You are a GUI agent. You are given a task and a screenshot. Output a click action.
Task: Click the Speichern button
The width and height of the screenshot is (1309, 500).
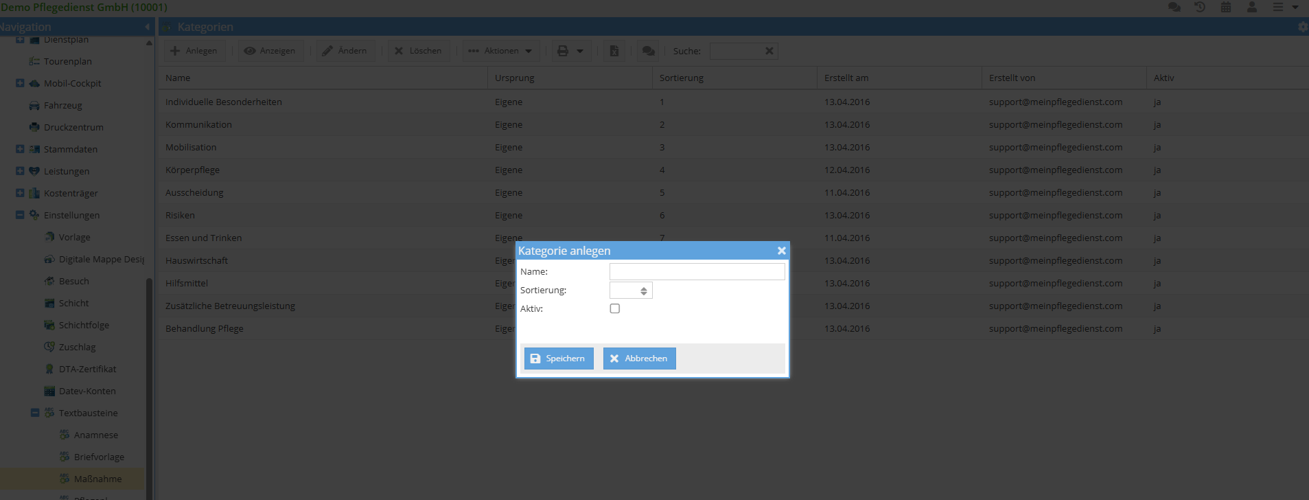[x=559, y=359]
